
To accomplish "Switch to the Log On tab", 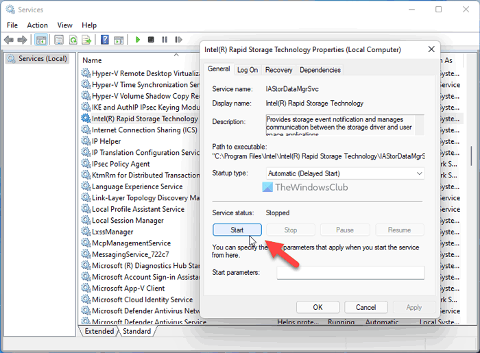I will click(248, 70).
